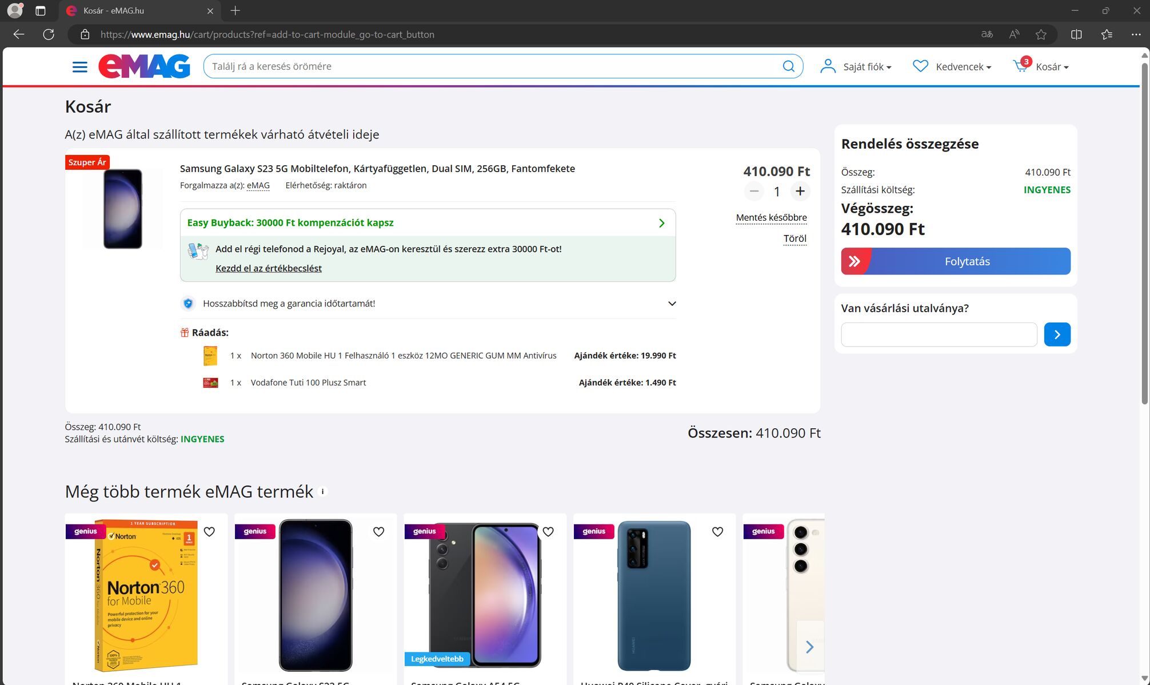Viewport: 1150px width, 685px height.
Task: Click the Töröl remove link
Action: coord(794,239)
